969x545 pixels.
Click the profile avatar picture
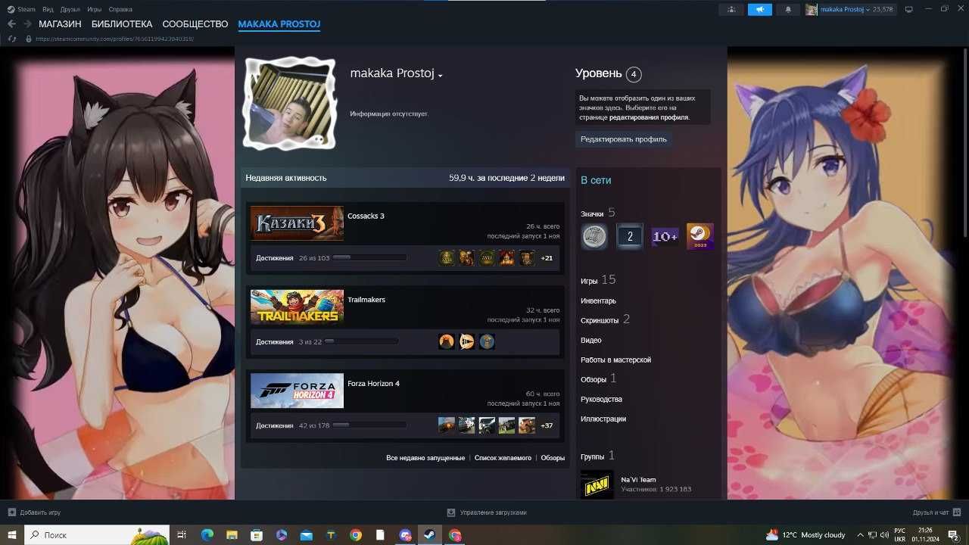click(x=288, y=104)
